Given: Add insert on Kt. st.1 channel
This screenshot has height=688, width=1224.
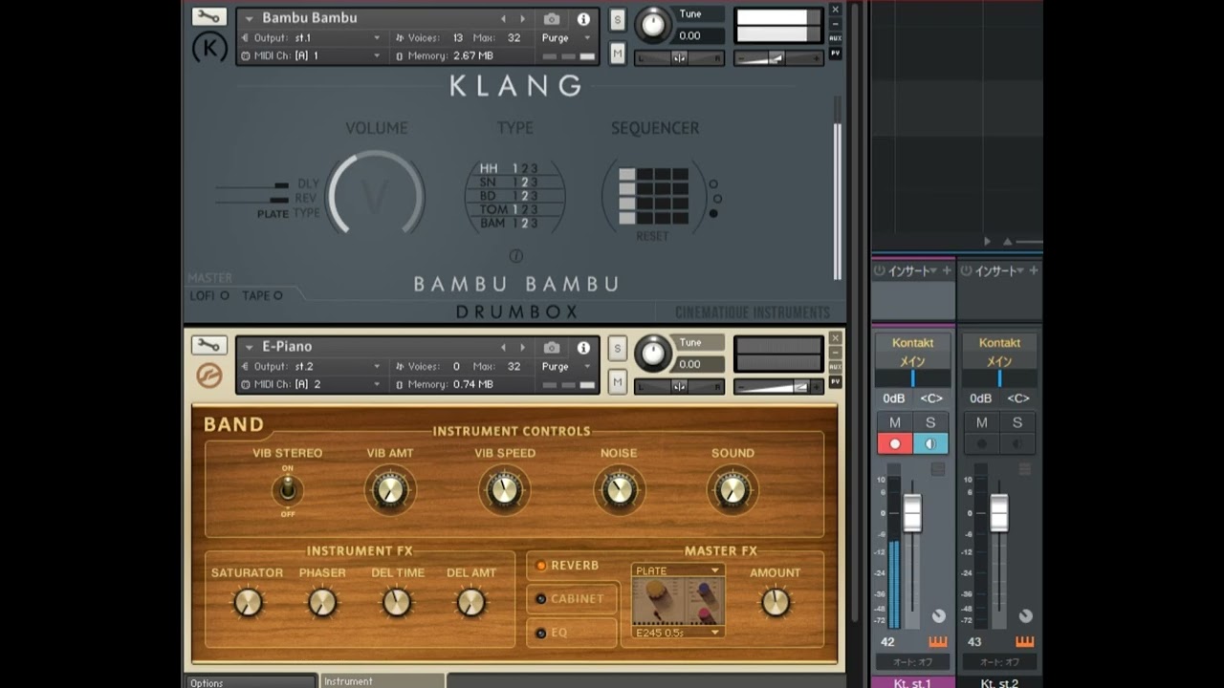Looking at the screenshot, I should coord(947,271).
